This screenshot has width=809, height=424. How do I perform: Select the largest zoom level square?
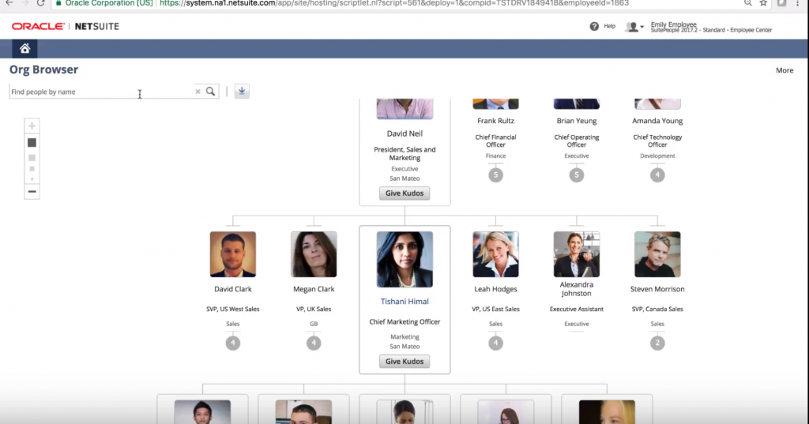pos(32,142)
